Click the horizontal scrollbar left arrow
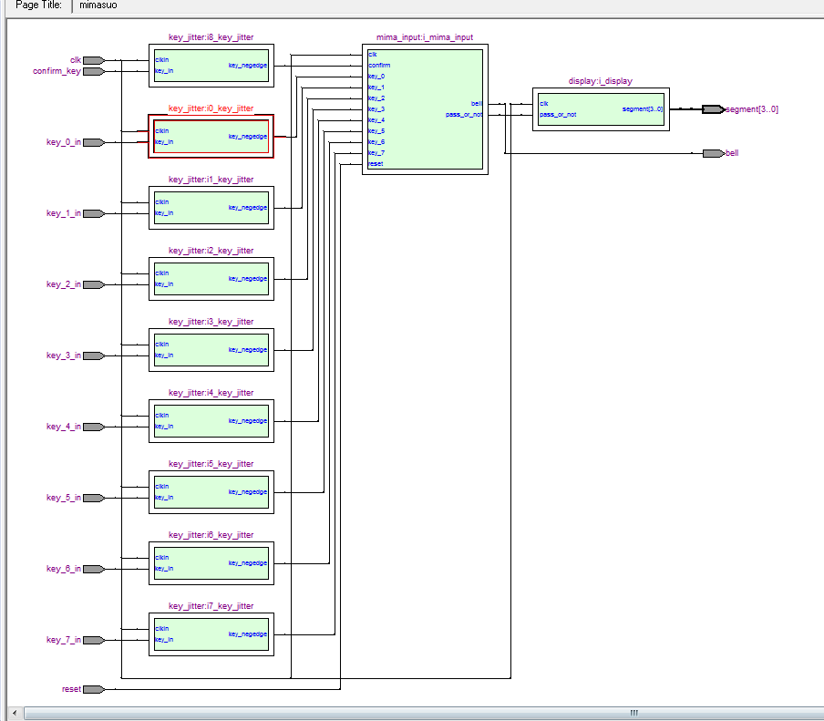824x721 pixels. coord(12,713)
